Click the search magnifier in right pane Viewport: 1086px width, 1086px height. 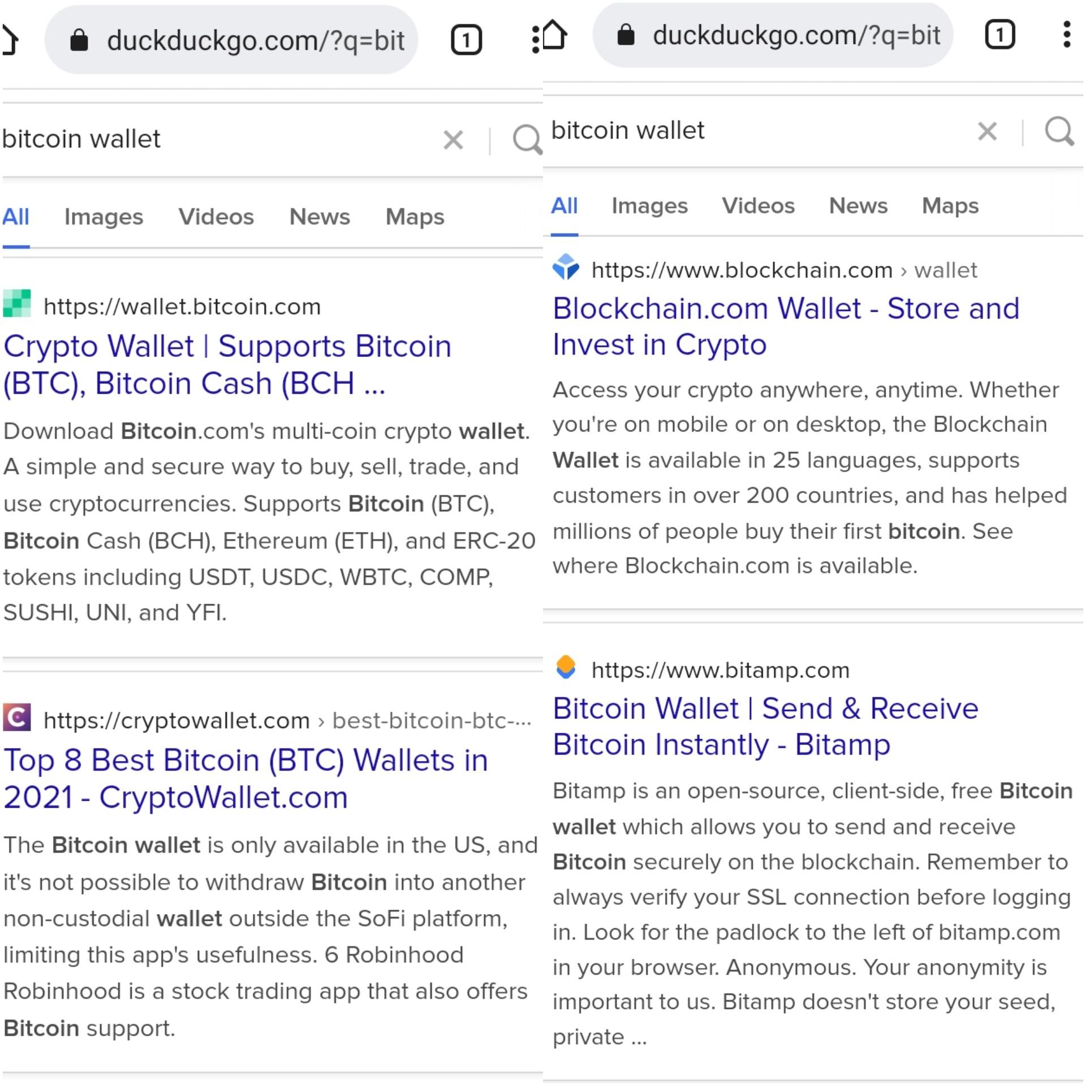coord(1059,131)
